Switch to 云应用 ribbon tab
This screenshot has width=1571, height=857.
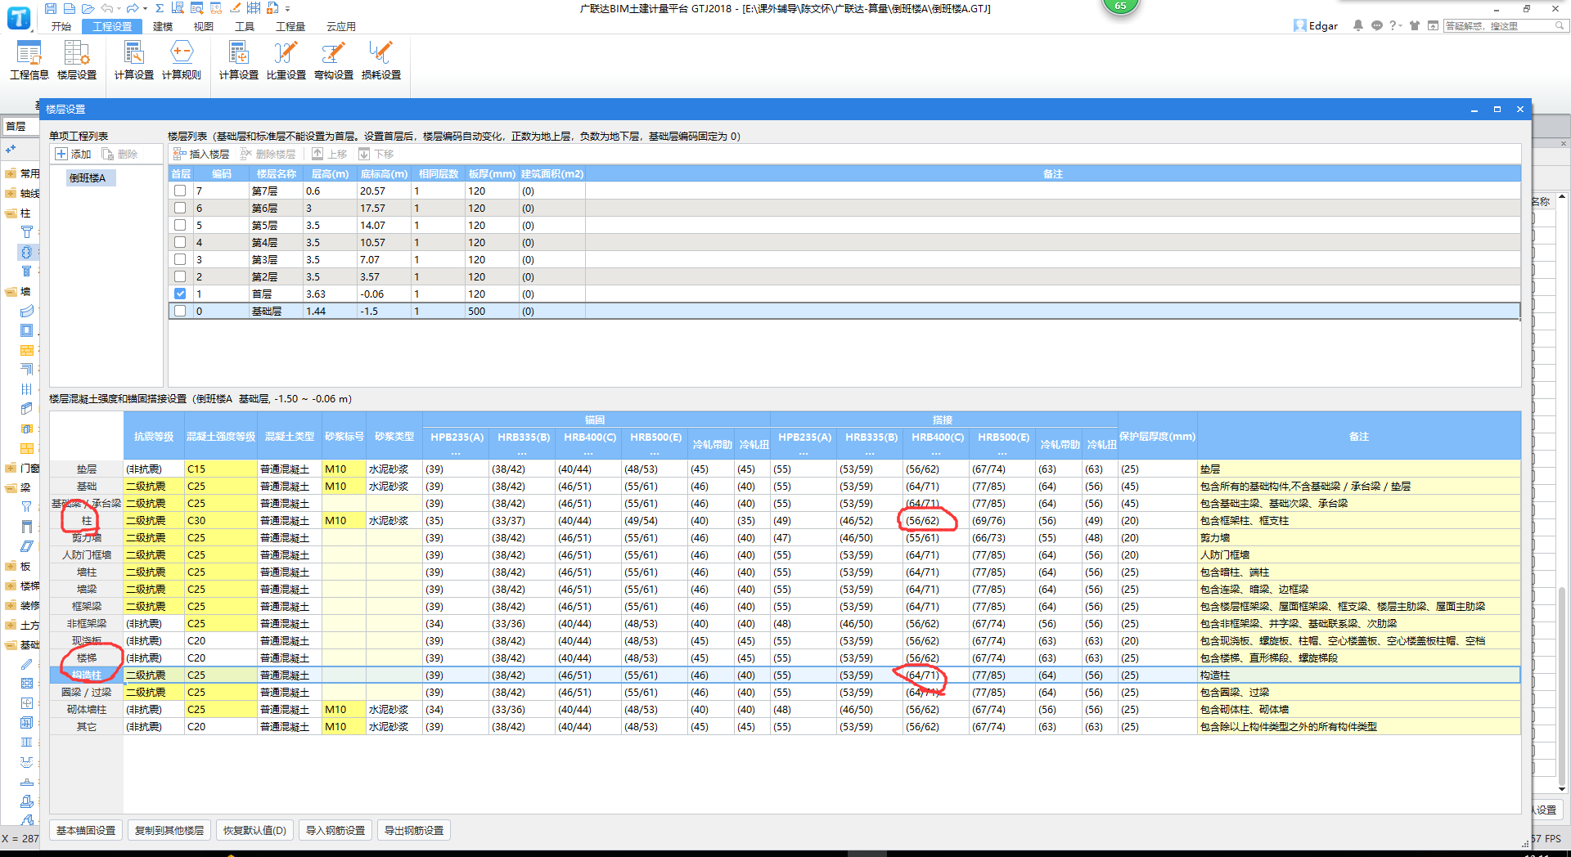point(341,27)
